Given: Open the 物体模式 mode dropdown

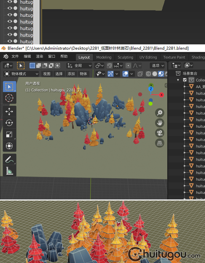Looking at the screenshot, I should pos(22,74).
